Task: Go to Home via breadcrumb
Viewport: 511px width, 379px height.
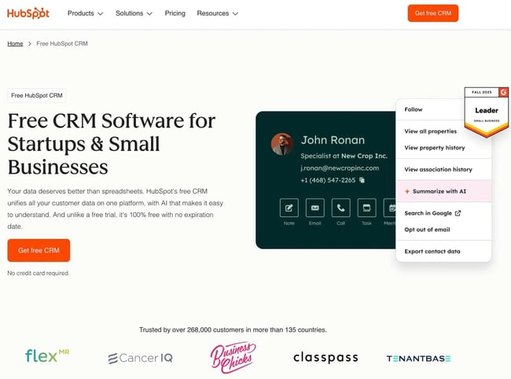Action: pos(15,43)
